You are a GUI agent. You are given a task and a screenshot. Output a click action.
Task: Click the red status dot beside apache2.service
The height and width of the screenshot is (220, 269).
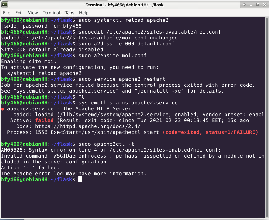[x=2, y=109]
